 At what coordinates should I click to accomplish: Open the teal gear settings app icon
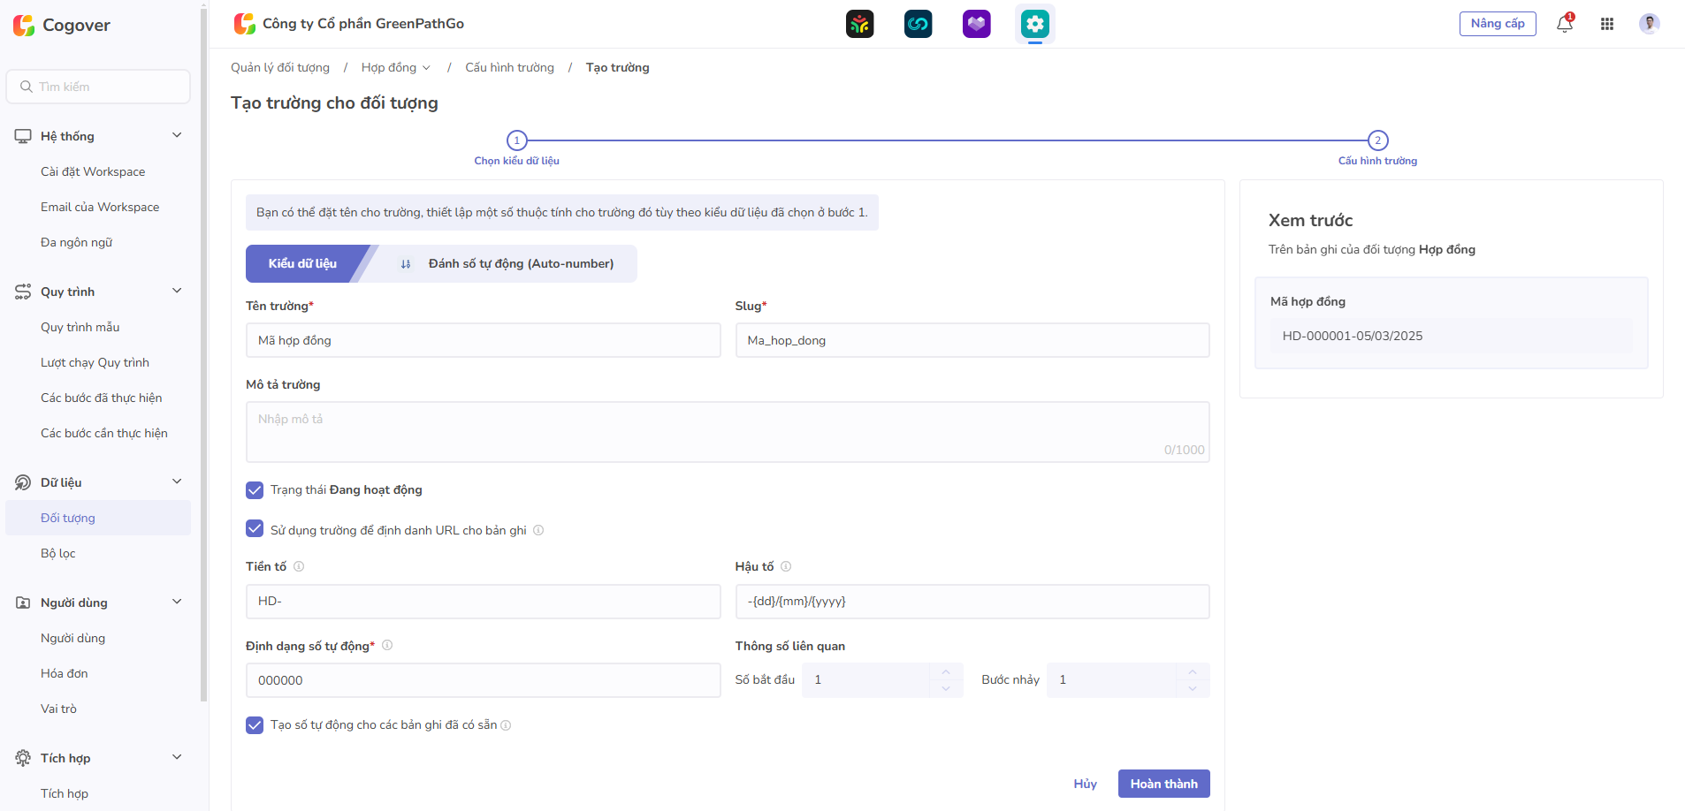[x=1034, y=24]
